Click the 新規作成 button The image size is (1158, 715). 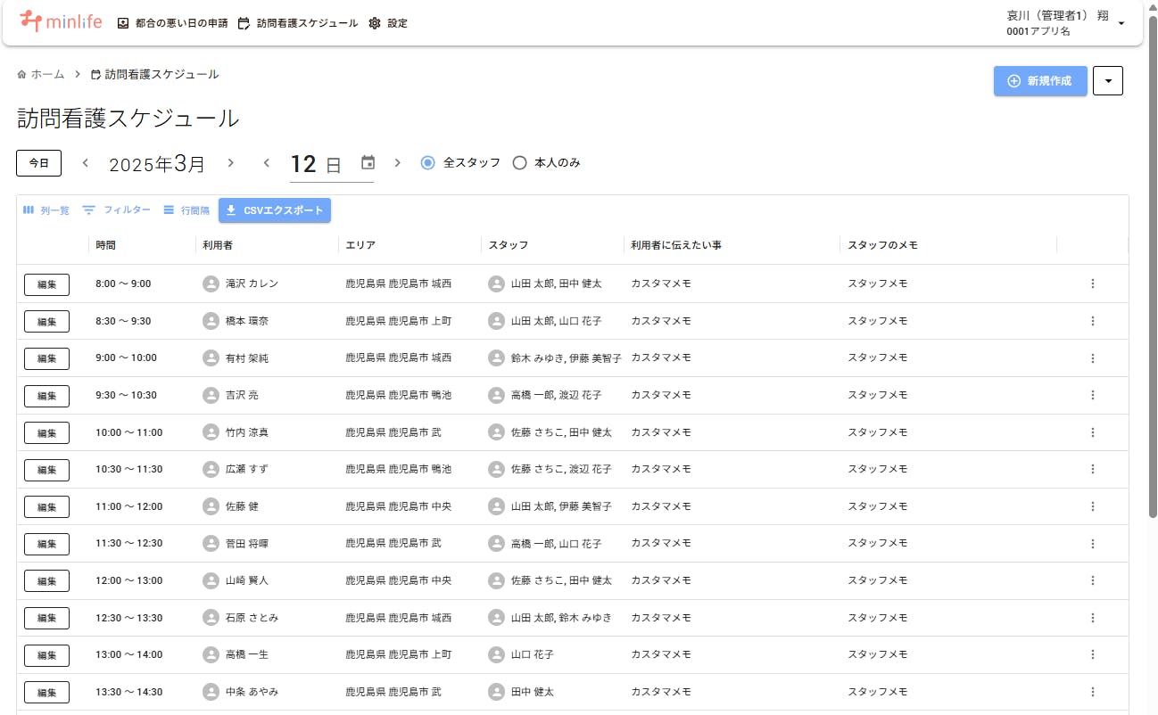pyautogui.click(x=1040, y=81)
